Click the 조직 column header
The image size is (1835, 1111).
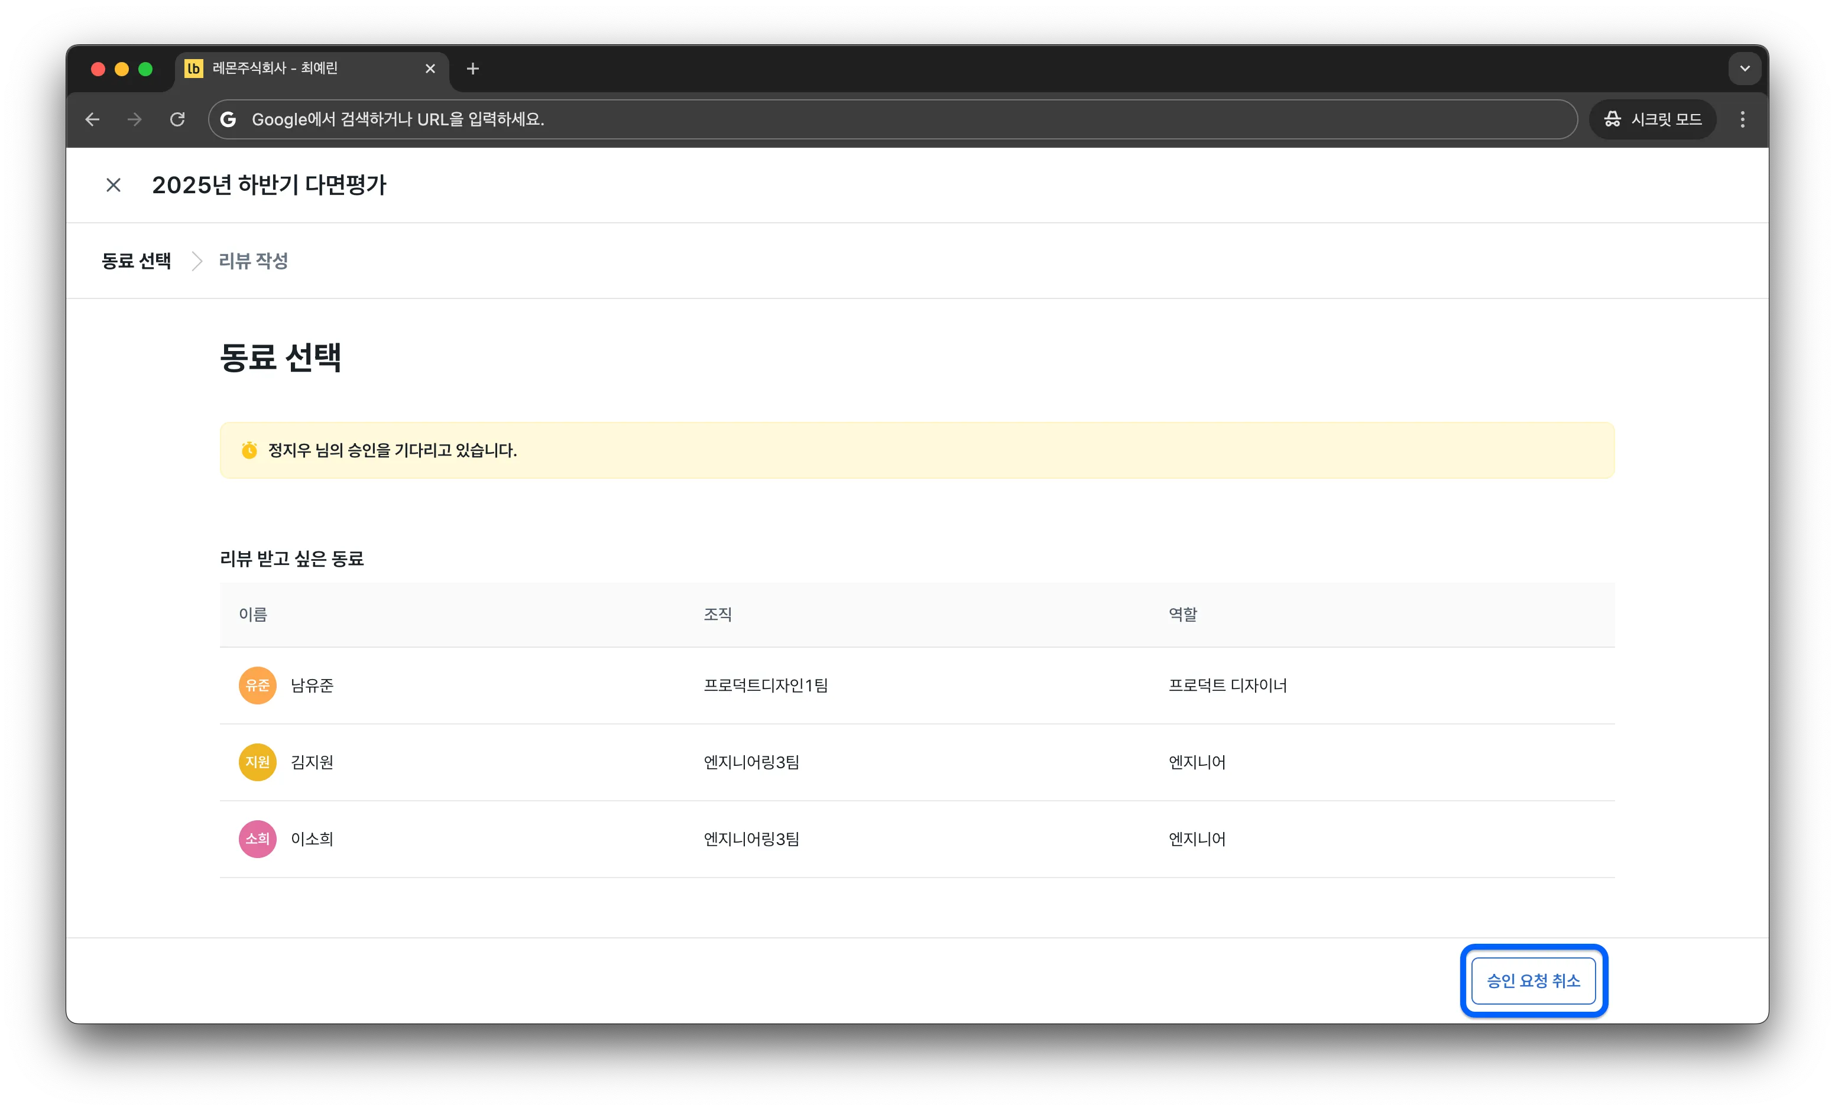pyautogui.click(x=718, y=615)
